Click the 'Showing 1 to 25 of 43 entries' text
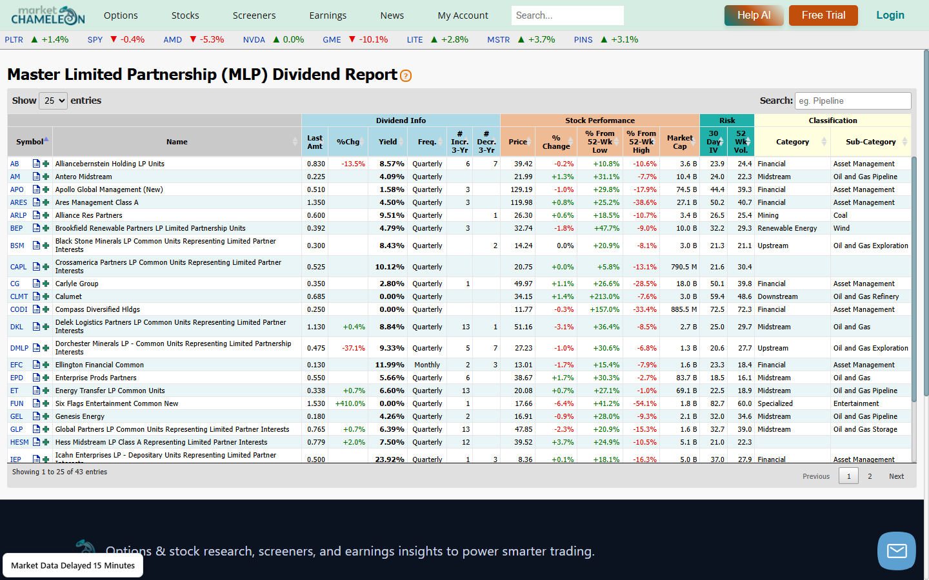929x580 pixels. coord(59,472)
